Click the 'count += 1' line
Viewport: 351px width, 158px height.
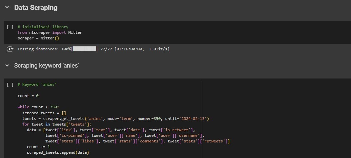(38, 147)
